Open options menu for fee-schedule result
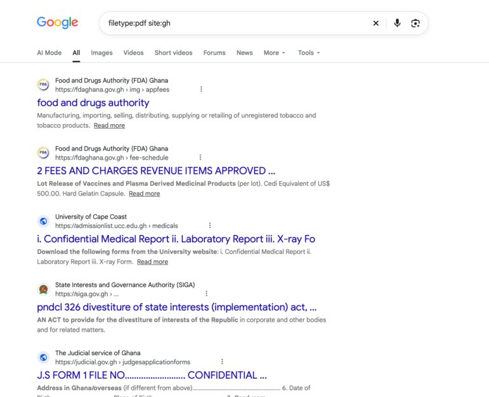The image size is (489, 397). (200, 157)
